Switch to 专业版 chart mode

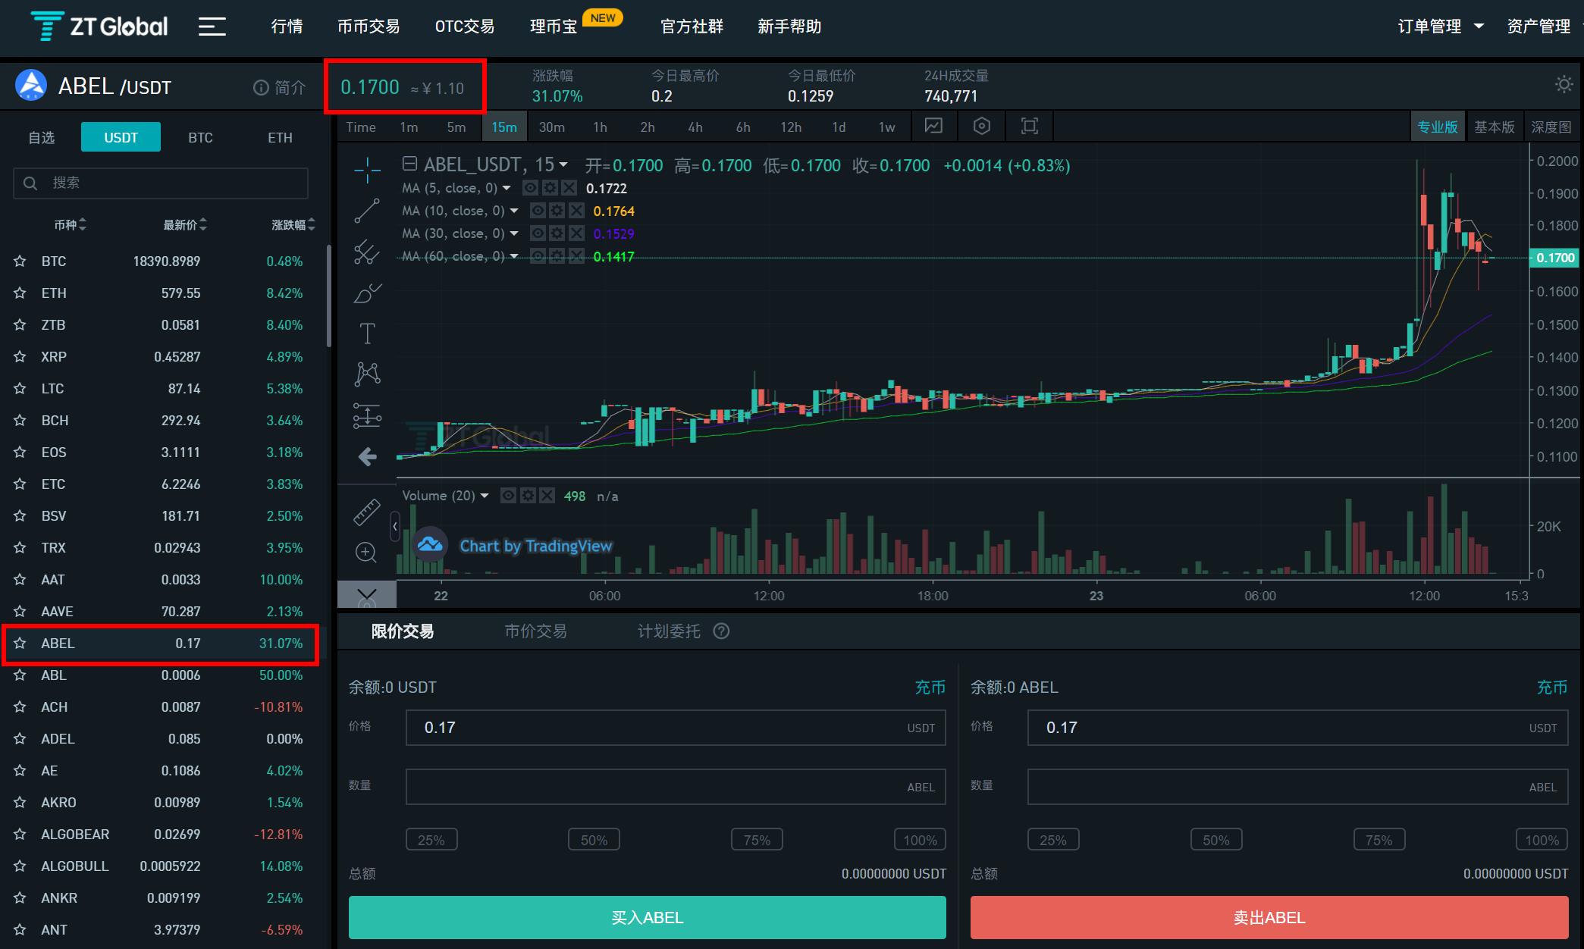(1438, 127)
